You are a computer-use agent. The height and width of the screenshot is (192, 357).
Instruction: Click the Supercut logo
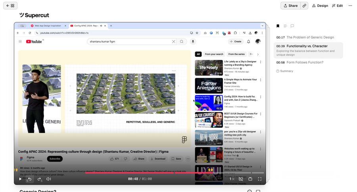pos(34,15)
